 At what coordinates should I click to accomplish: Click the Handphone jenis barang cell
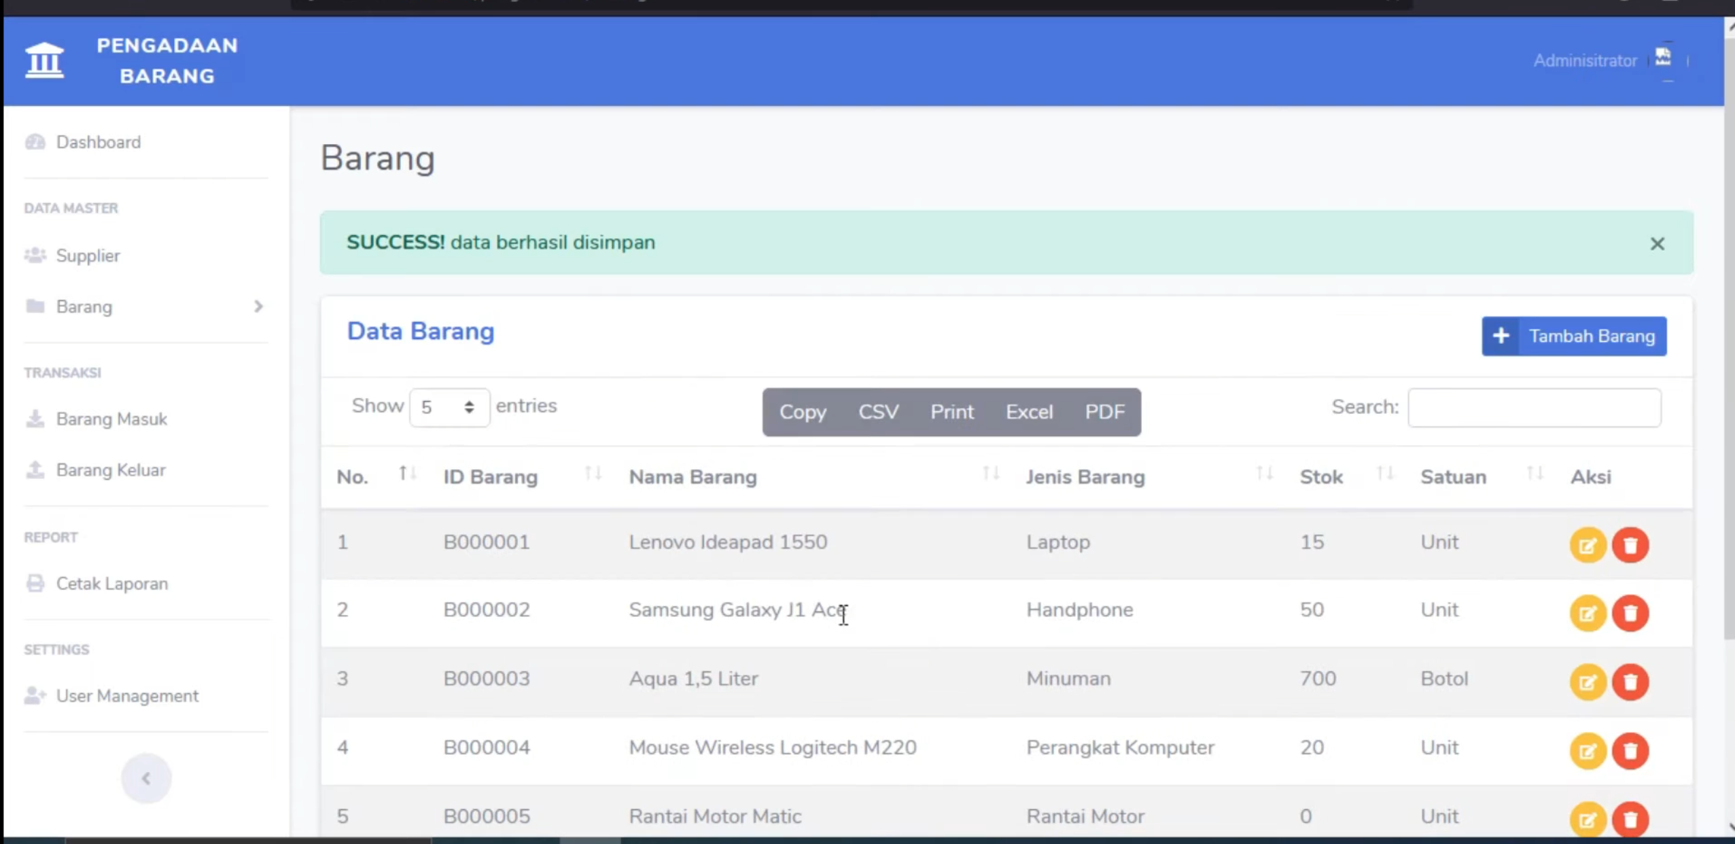tap(1079, 610)
